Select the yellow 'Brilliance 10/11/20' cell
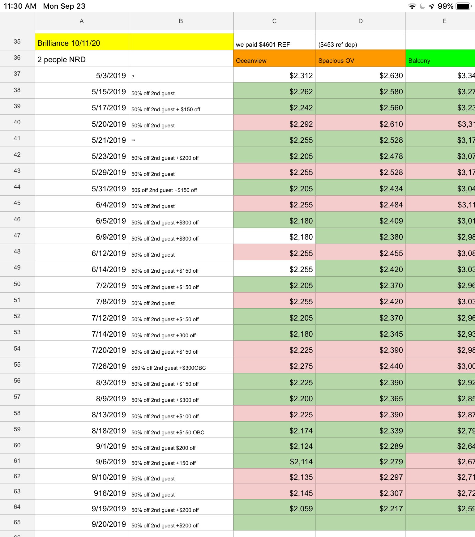This screenshot has width=475, height=537. [x=82, y=42]
